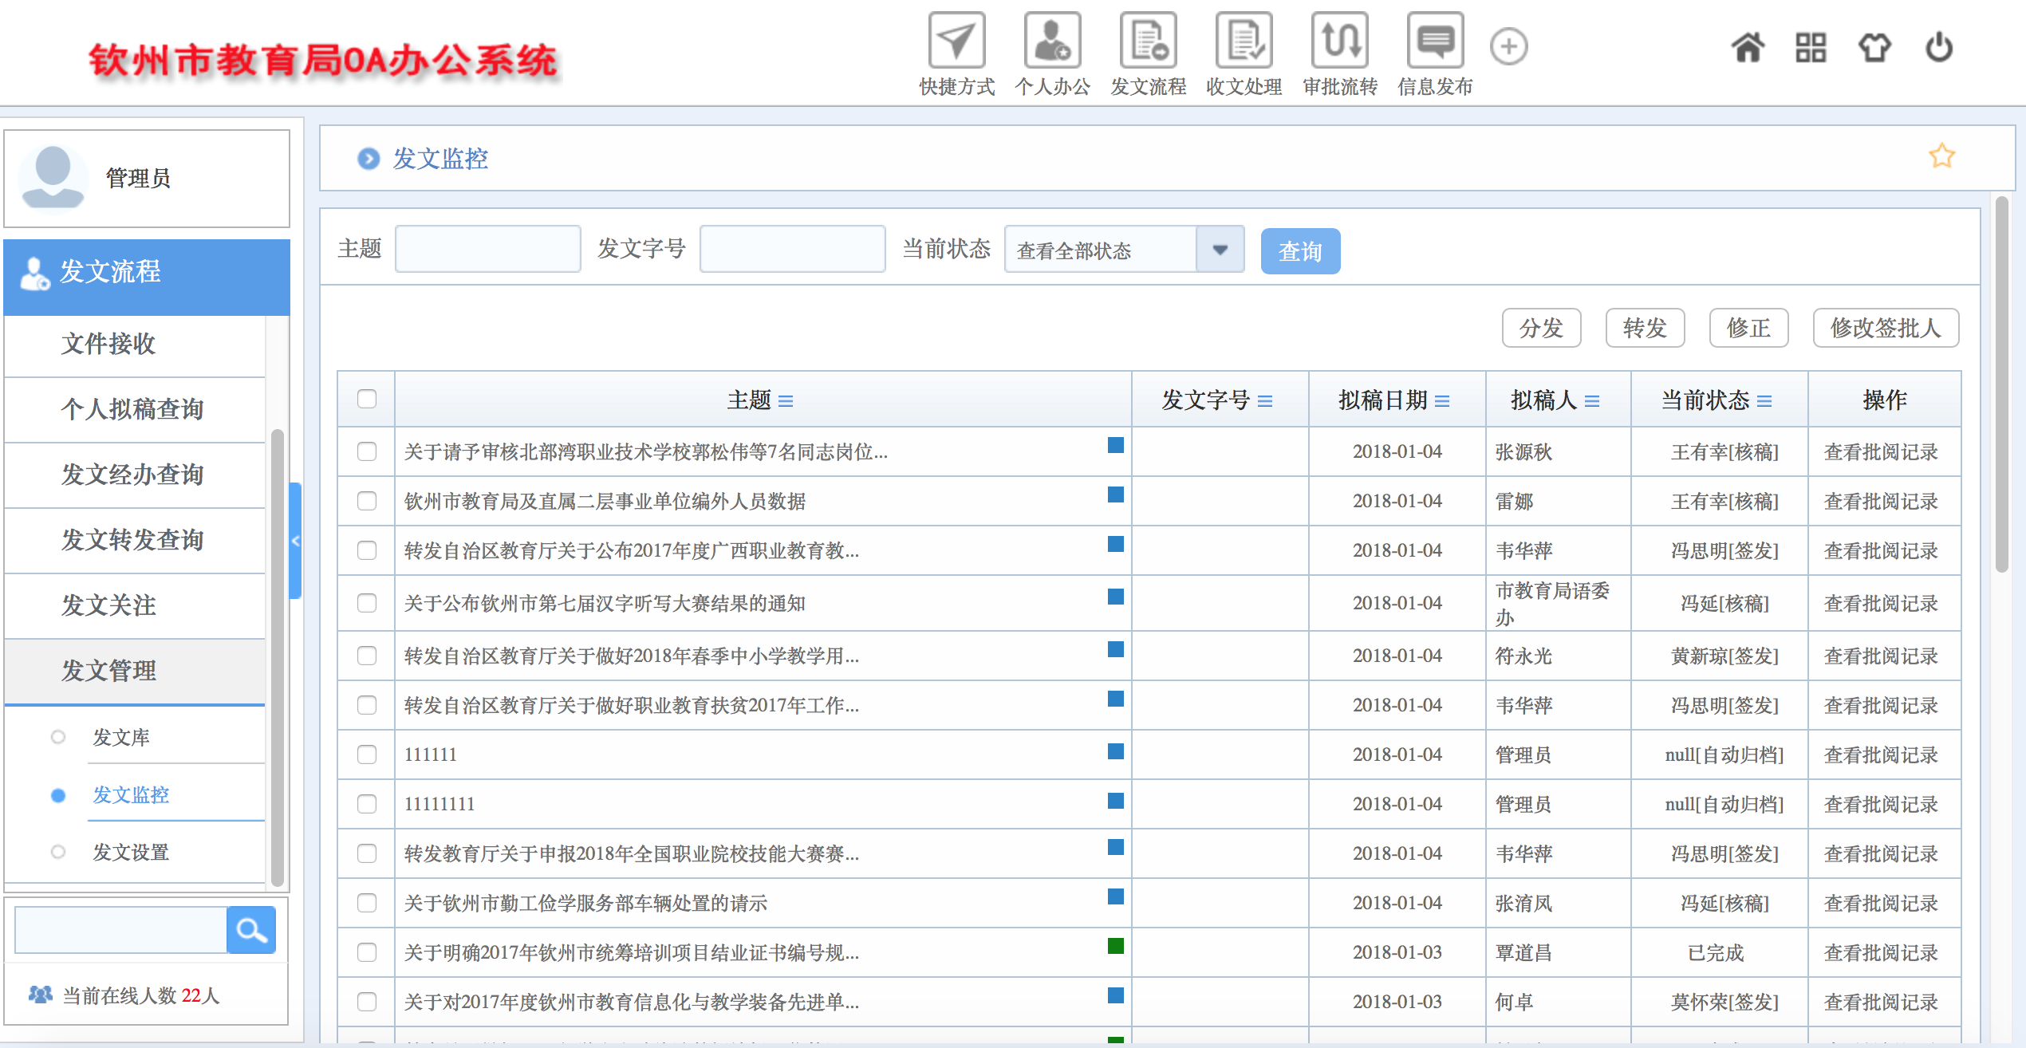Click the 发文流程 sidebar header icon
The image size is (2026, 1048).
coord(34,274)
